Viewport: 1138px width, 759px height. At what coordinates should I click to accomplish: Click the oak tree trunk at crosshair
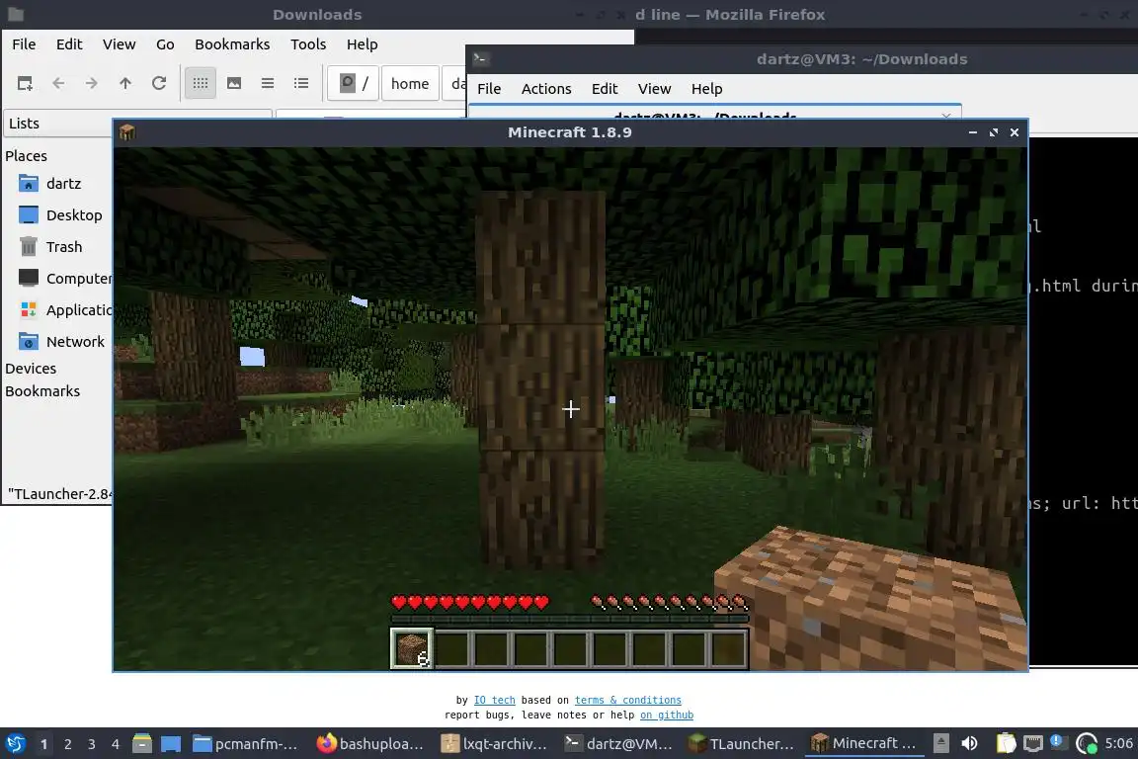click(x=541, y=379)
